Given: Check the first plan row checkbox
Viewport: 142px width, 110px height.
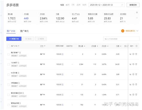Looking at the screenshot, I should pyautogui.click(x=9, y=54).
